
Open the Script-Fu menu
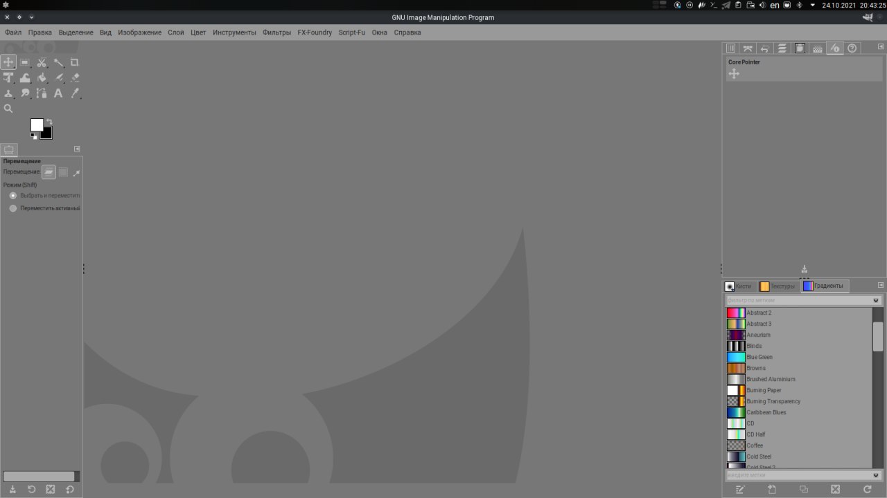[x=351, y=33]
